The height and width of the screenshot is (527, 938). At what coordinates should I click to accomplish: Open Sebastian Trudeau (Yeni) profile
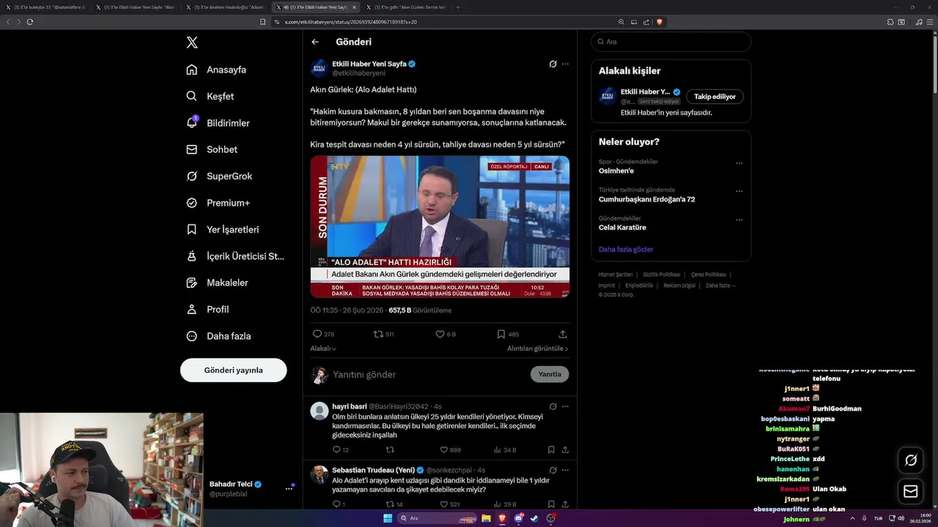click(373, 470)
